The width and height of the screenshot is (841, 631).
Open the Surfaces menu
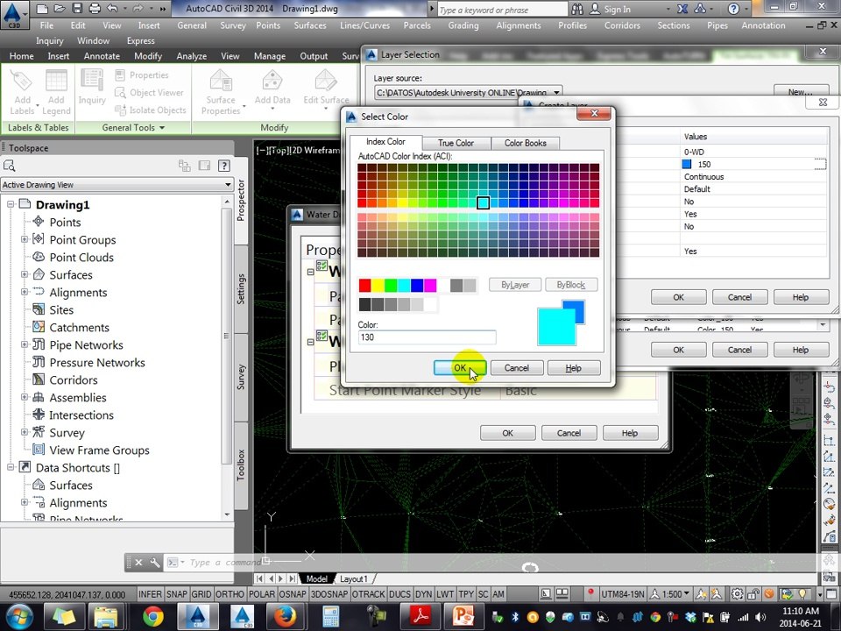point(310,25)
